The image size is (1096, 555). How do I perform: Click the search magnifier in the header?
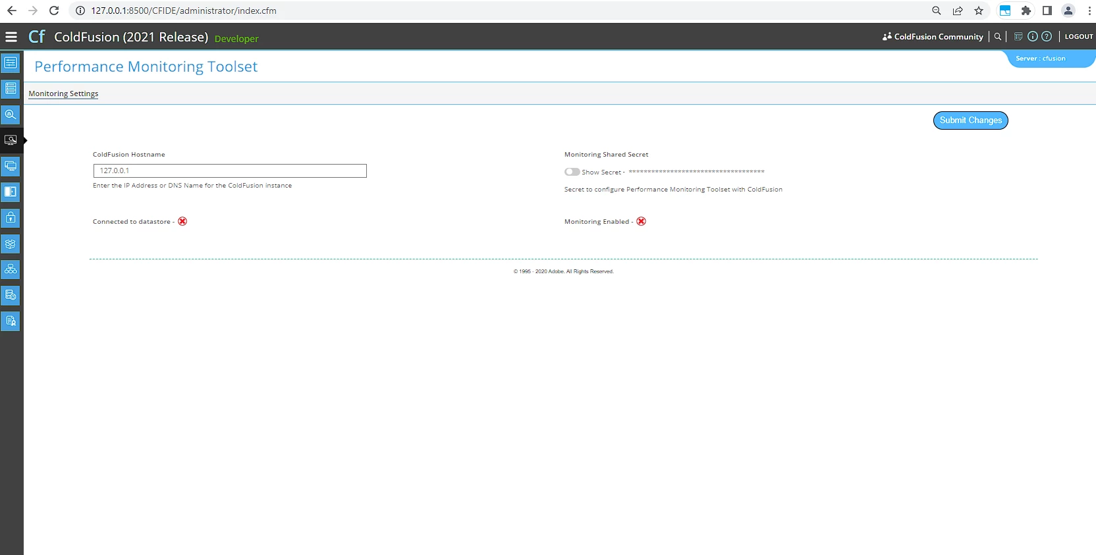tap(998, 37)
